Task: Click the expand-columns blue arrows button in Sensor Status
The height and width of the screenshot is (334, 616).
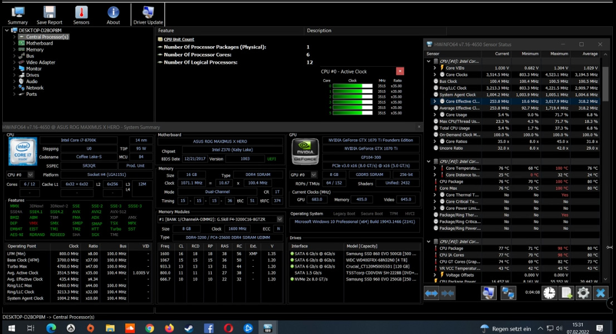Action: click(x=431, y=293)
